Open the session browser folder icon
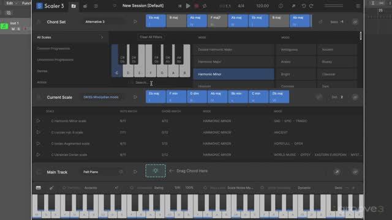The image size is (392, 220). point(73,6)
